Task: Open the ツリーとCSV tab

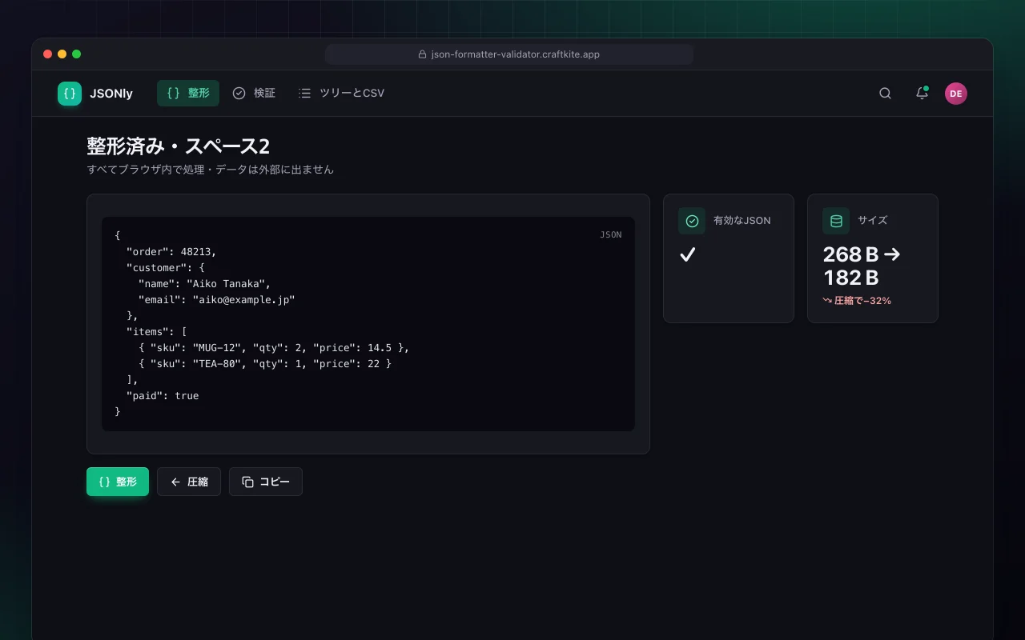Action: point(341,94)
